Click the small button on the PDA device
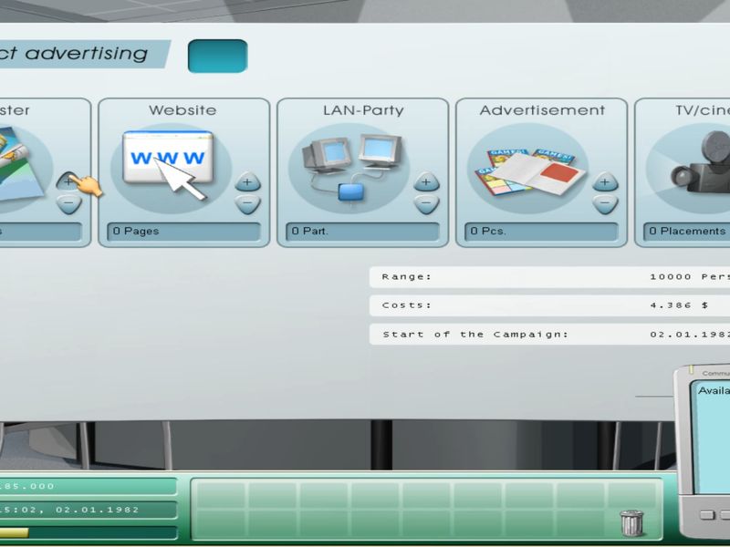 [707, 515]
